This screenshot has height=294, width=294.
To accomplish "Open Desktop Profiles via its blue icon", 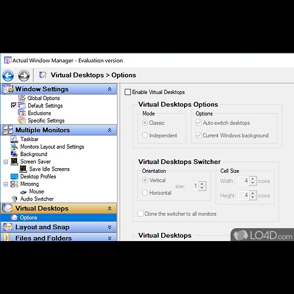I will pos(14,176).
